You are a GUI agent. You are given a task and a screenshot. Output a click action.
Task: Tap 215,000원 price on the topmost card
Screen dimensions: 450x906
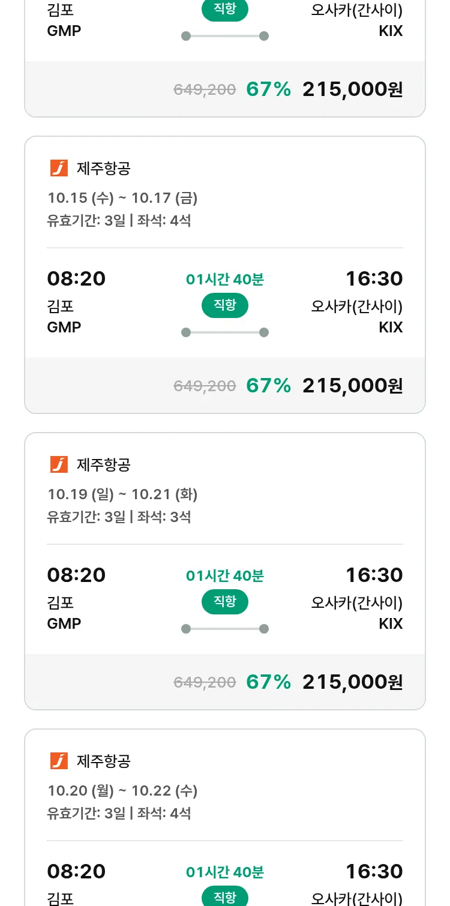(352, 89)
